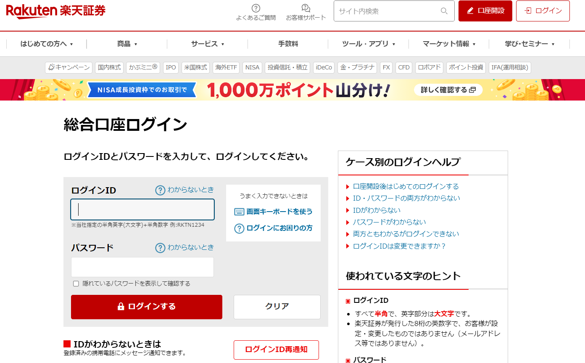585x363 pixels.
Task: Expand the はじめての方へ menu
Action: click(47, 44)
